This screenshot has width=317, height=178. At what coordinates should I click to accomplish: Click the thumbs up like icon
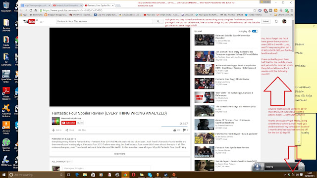click(174, 130)
